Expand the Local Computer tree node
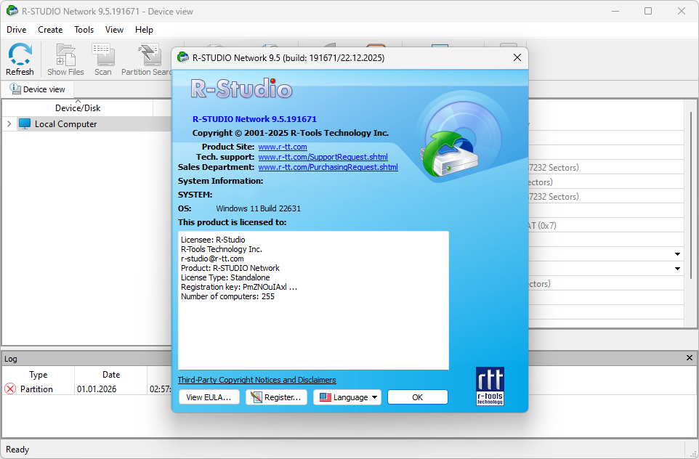The height and width of the screenshot is (459, 699). pyautogui.click(x=9, y=124)
